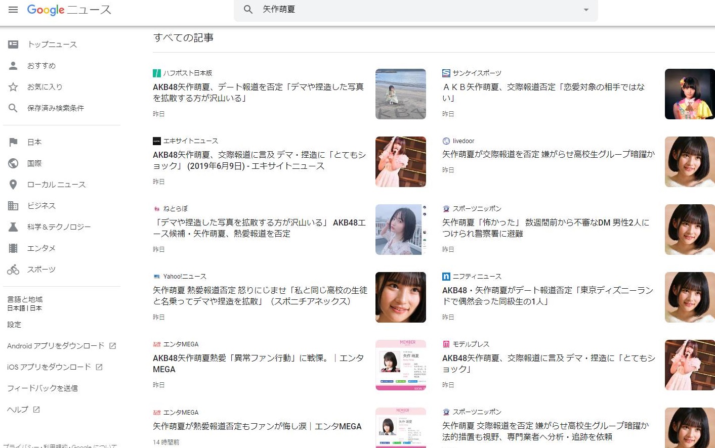Open スポーツニッポン article 法的措置も視野
This screenshot has height=448, width=715.
pos(545,431)
